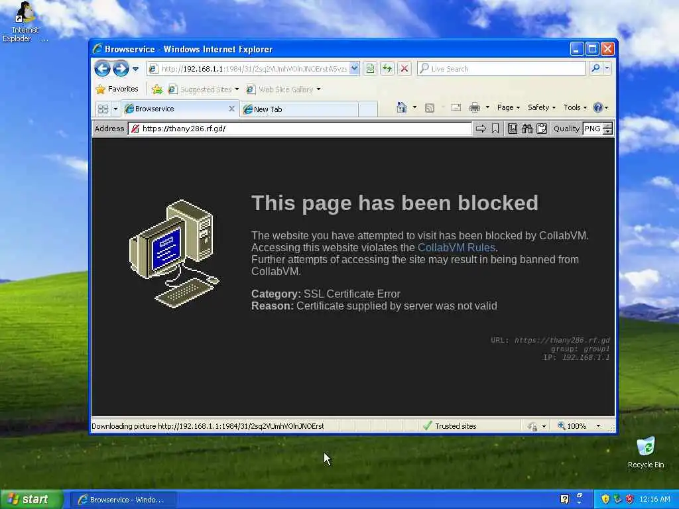Click the Browservice address field with thany286.rf.gd
The image size is (679, 509).
pyautogui.click(x=300, y=129)
